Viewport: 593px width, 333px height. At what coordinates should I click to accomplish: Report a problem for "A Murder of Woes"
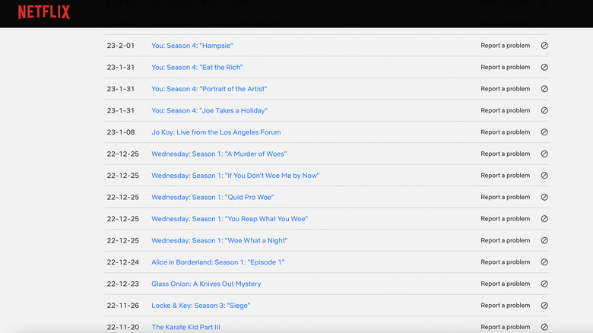coord(506,154)
